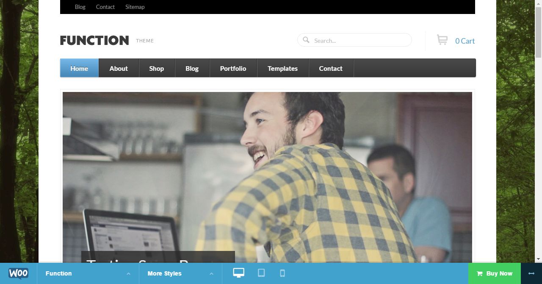Focus the Search input field
This screenshot has width=542, height=284.
[354, 40]
